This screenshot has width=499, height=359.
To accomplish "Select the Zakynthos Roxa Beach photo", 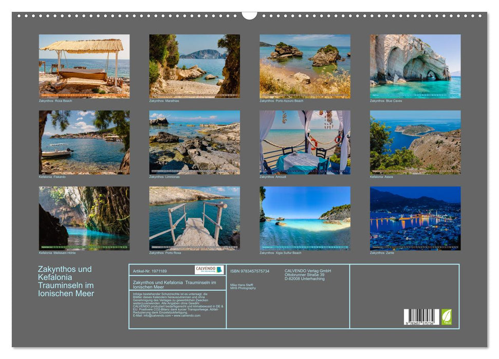I will click(x=83, y=66).
